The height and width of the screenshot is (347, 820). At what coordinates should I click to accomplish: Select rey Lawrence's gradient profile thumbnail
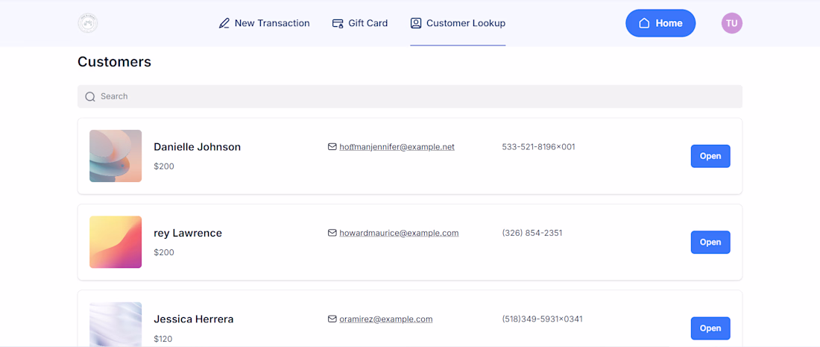[116, 242]
